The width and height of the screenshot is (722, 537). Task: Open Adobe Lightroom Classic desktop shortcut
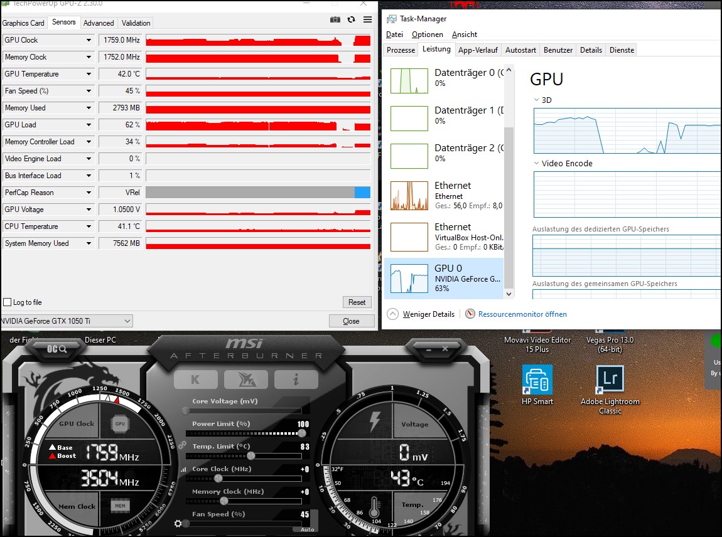pos(610,390)
